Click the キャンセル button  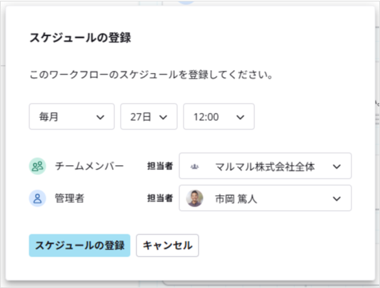click(167, 245)
